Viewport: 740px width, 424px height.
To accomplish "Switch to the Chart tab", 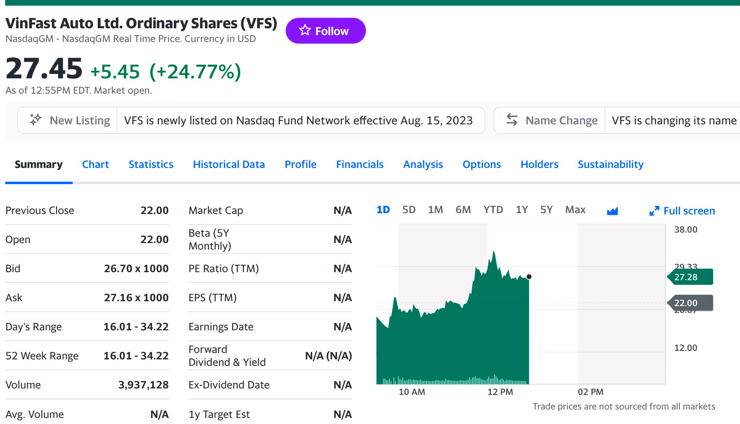I will tap(96, 164).
